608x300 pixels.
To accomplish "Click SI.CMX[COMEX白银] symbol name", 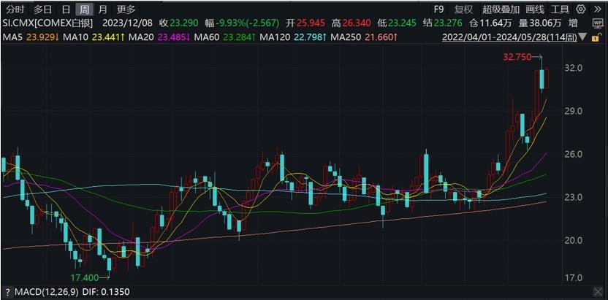I will (48, 23).
